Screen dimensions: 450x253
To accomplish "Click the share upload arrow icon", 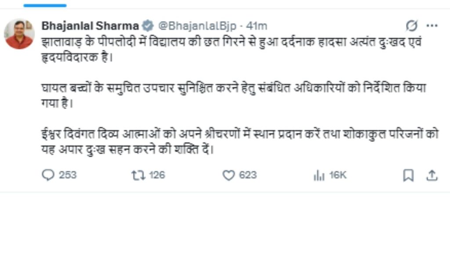I will (x=432, y=175).
